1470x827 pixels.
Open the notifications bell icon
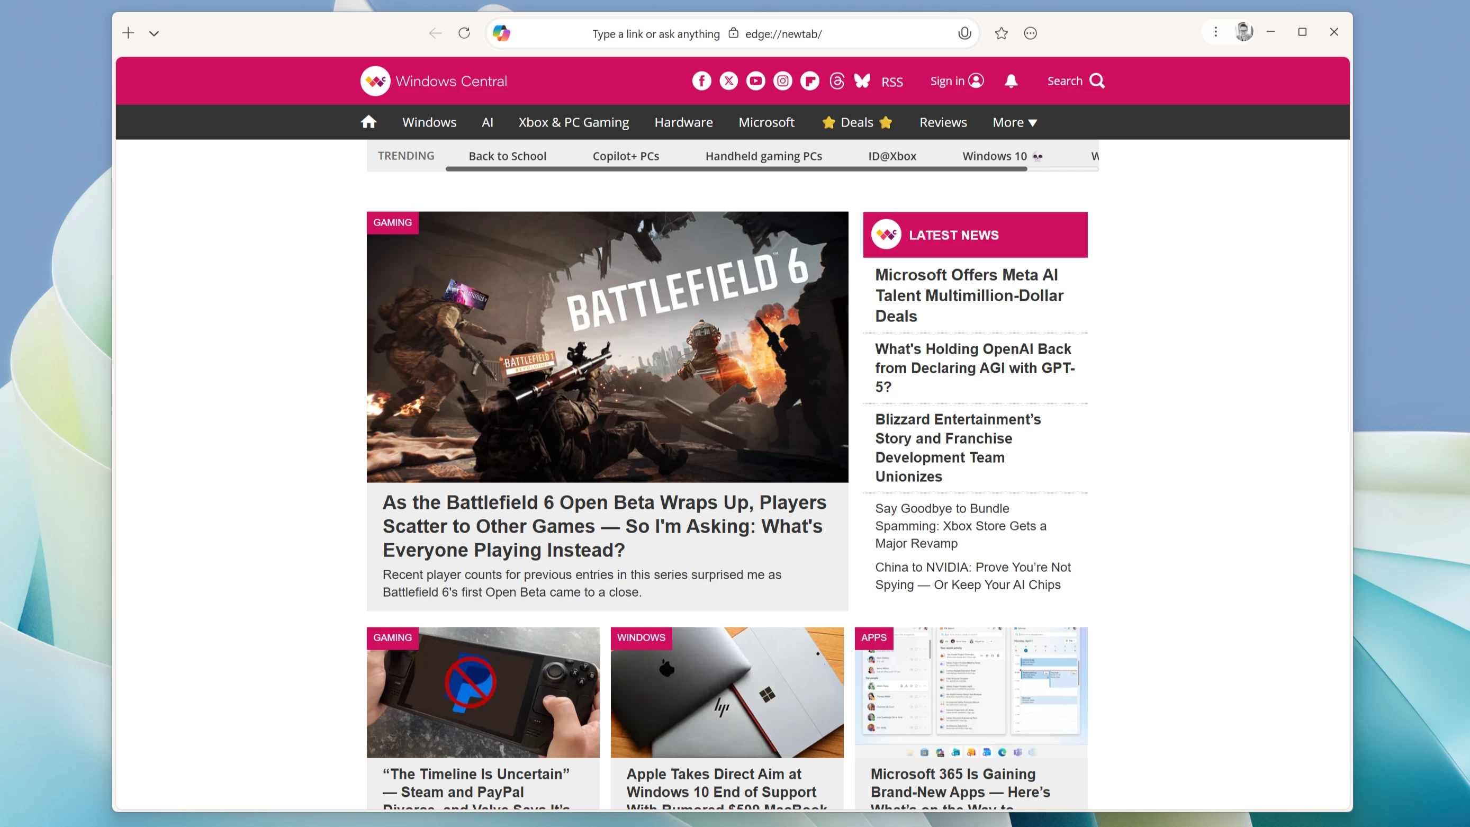(1011, 81)
